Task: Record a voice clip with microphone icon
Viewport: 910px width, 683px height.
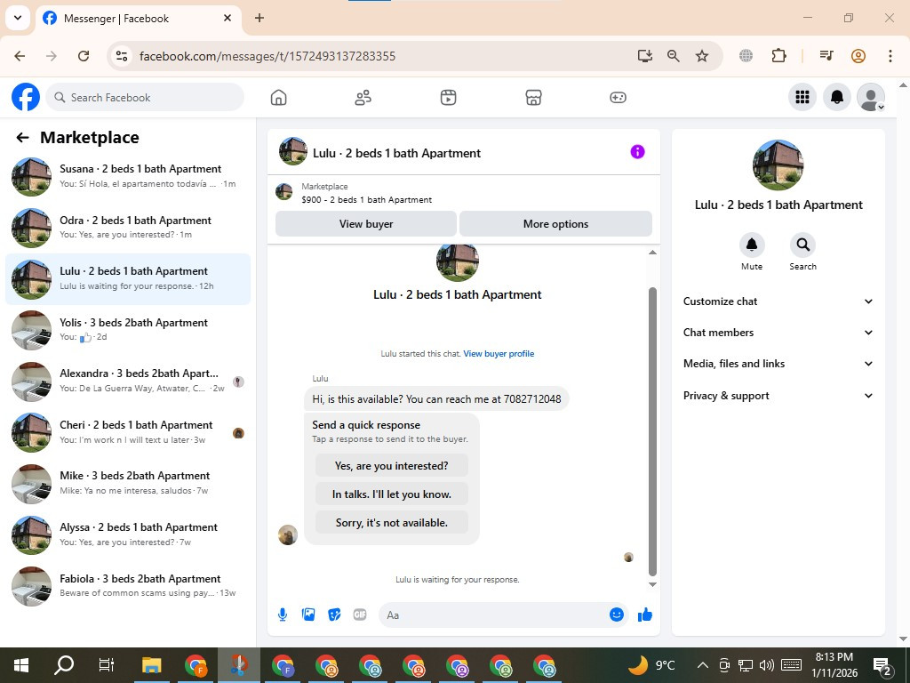Action: (283, 615)
